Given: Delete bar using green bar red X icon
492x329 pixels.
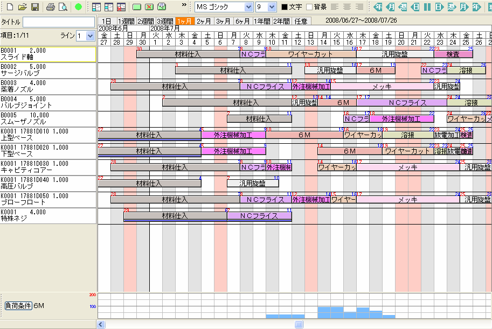Looking at the screenshot, I should click(149, 7).
